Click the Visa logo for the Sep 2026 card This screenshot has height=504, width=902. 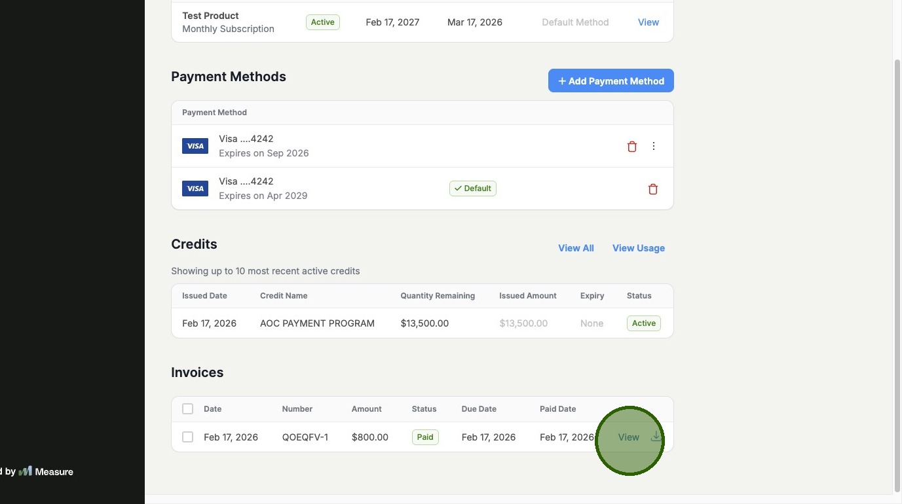click(x=195, y=146)
